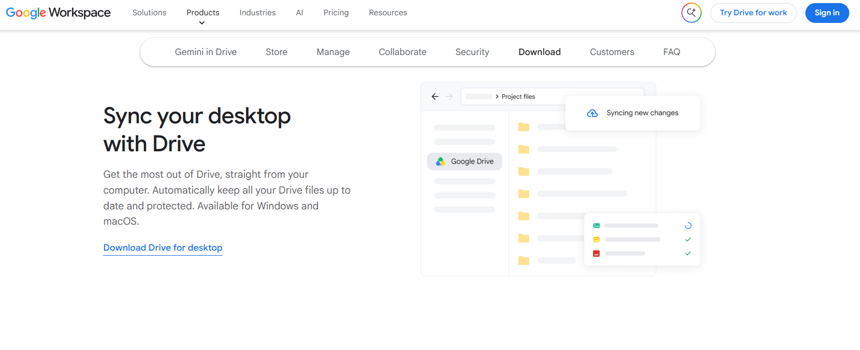
Task: Click the Google Drive sidebar item in illustration
Action: point(464,161)
